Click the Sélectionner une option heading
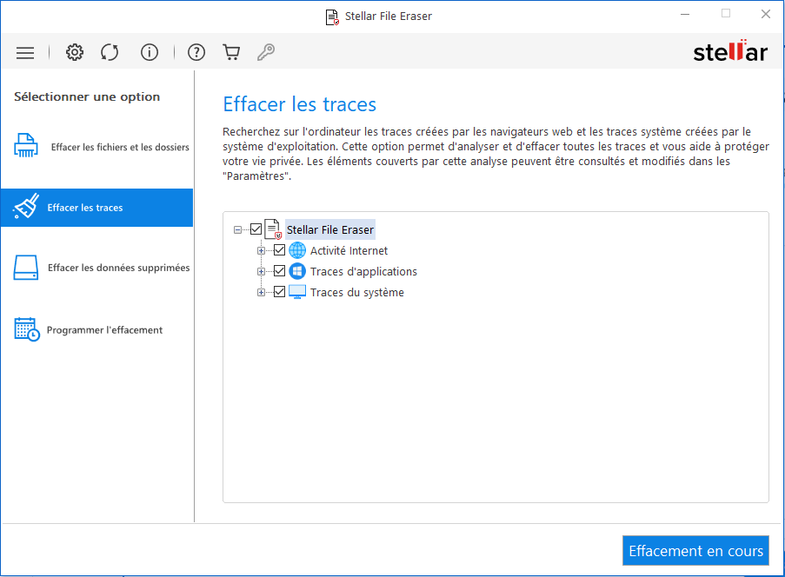 click(x=87, y=96)
